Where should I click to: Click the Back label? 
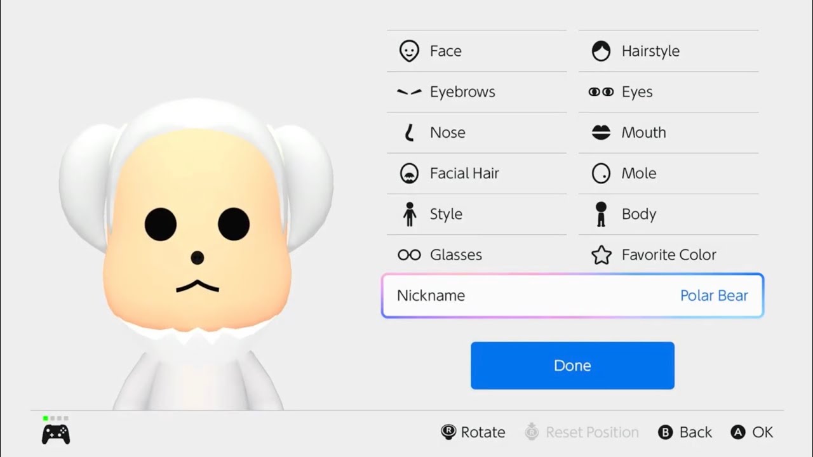click(x=695, y=432)
